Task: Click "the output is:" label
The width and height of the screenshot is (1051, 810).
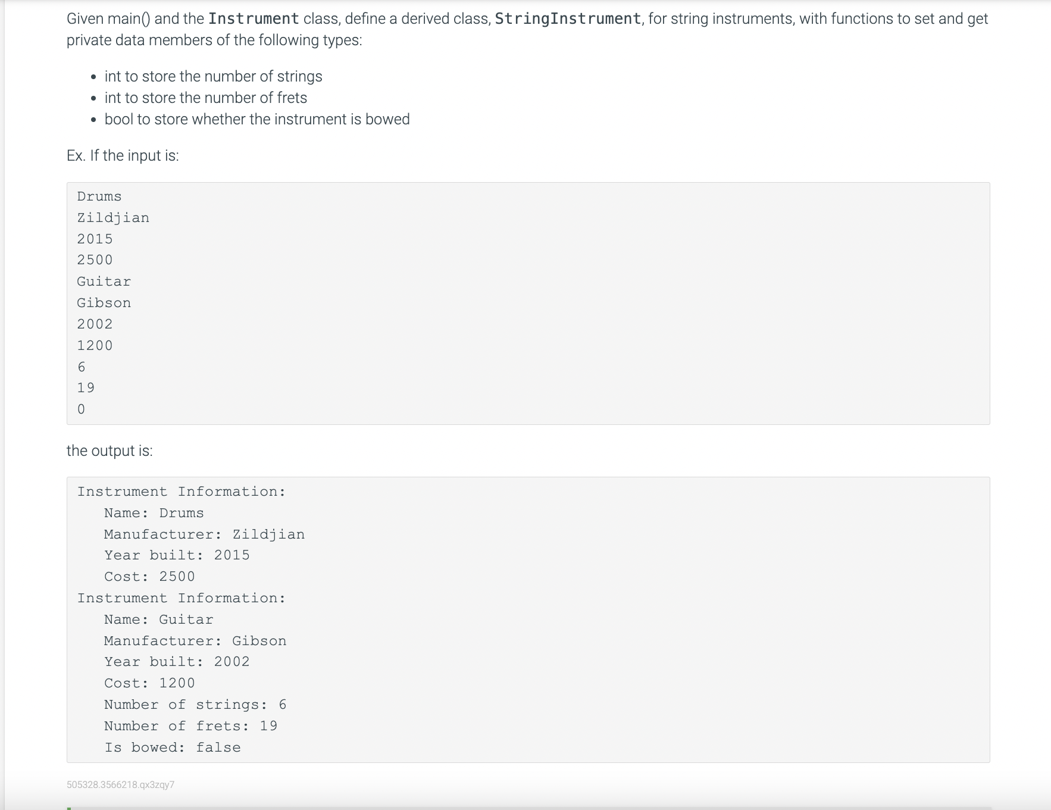Action: (x=110, y=451)
